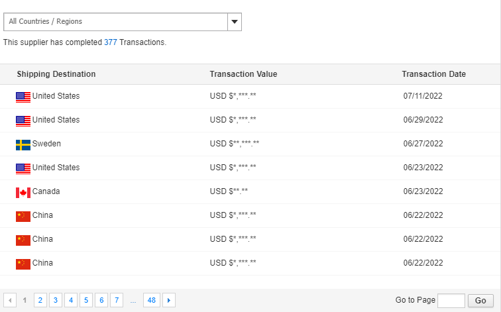
Task: Click the US flag beside 06/29/2022 transaction
Action: (x=23, y=121)
